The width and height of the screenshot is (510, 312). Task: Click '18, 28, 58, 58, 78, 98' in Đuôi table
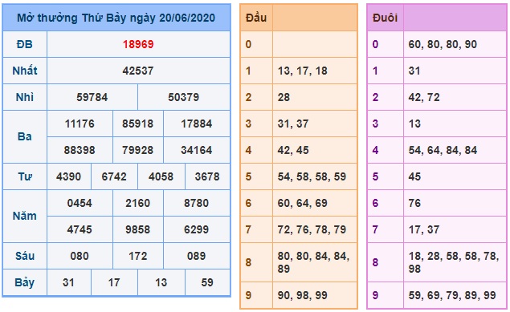[x=454, y=262]
